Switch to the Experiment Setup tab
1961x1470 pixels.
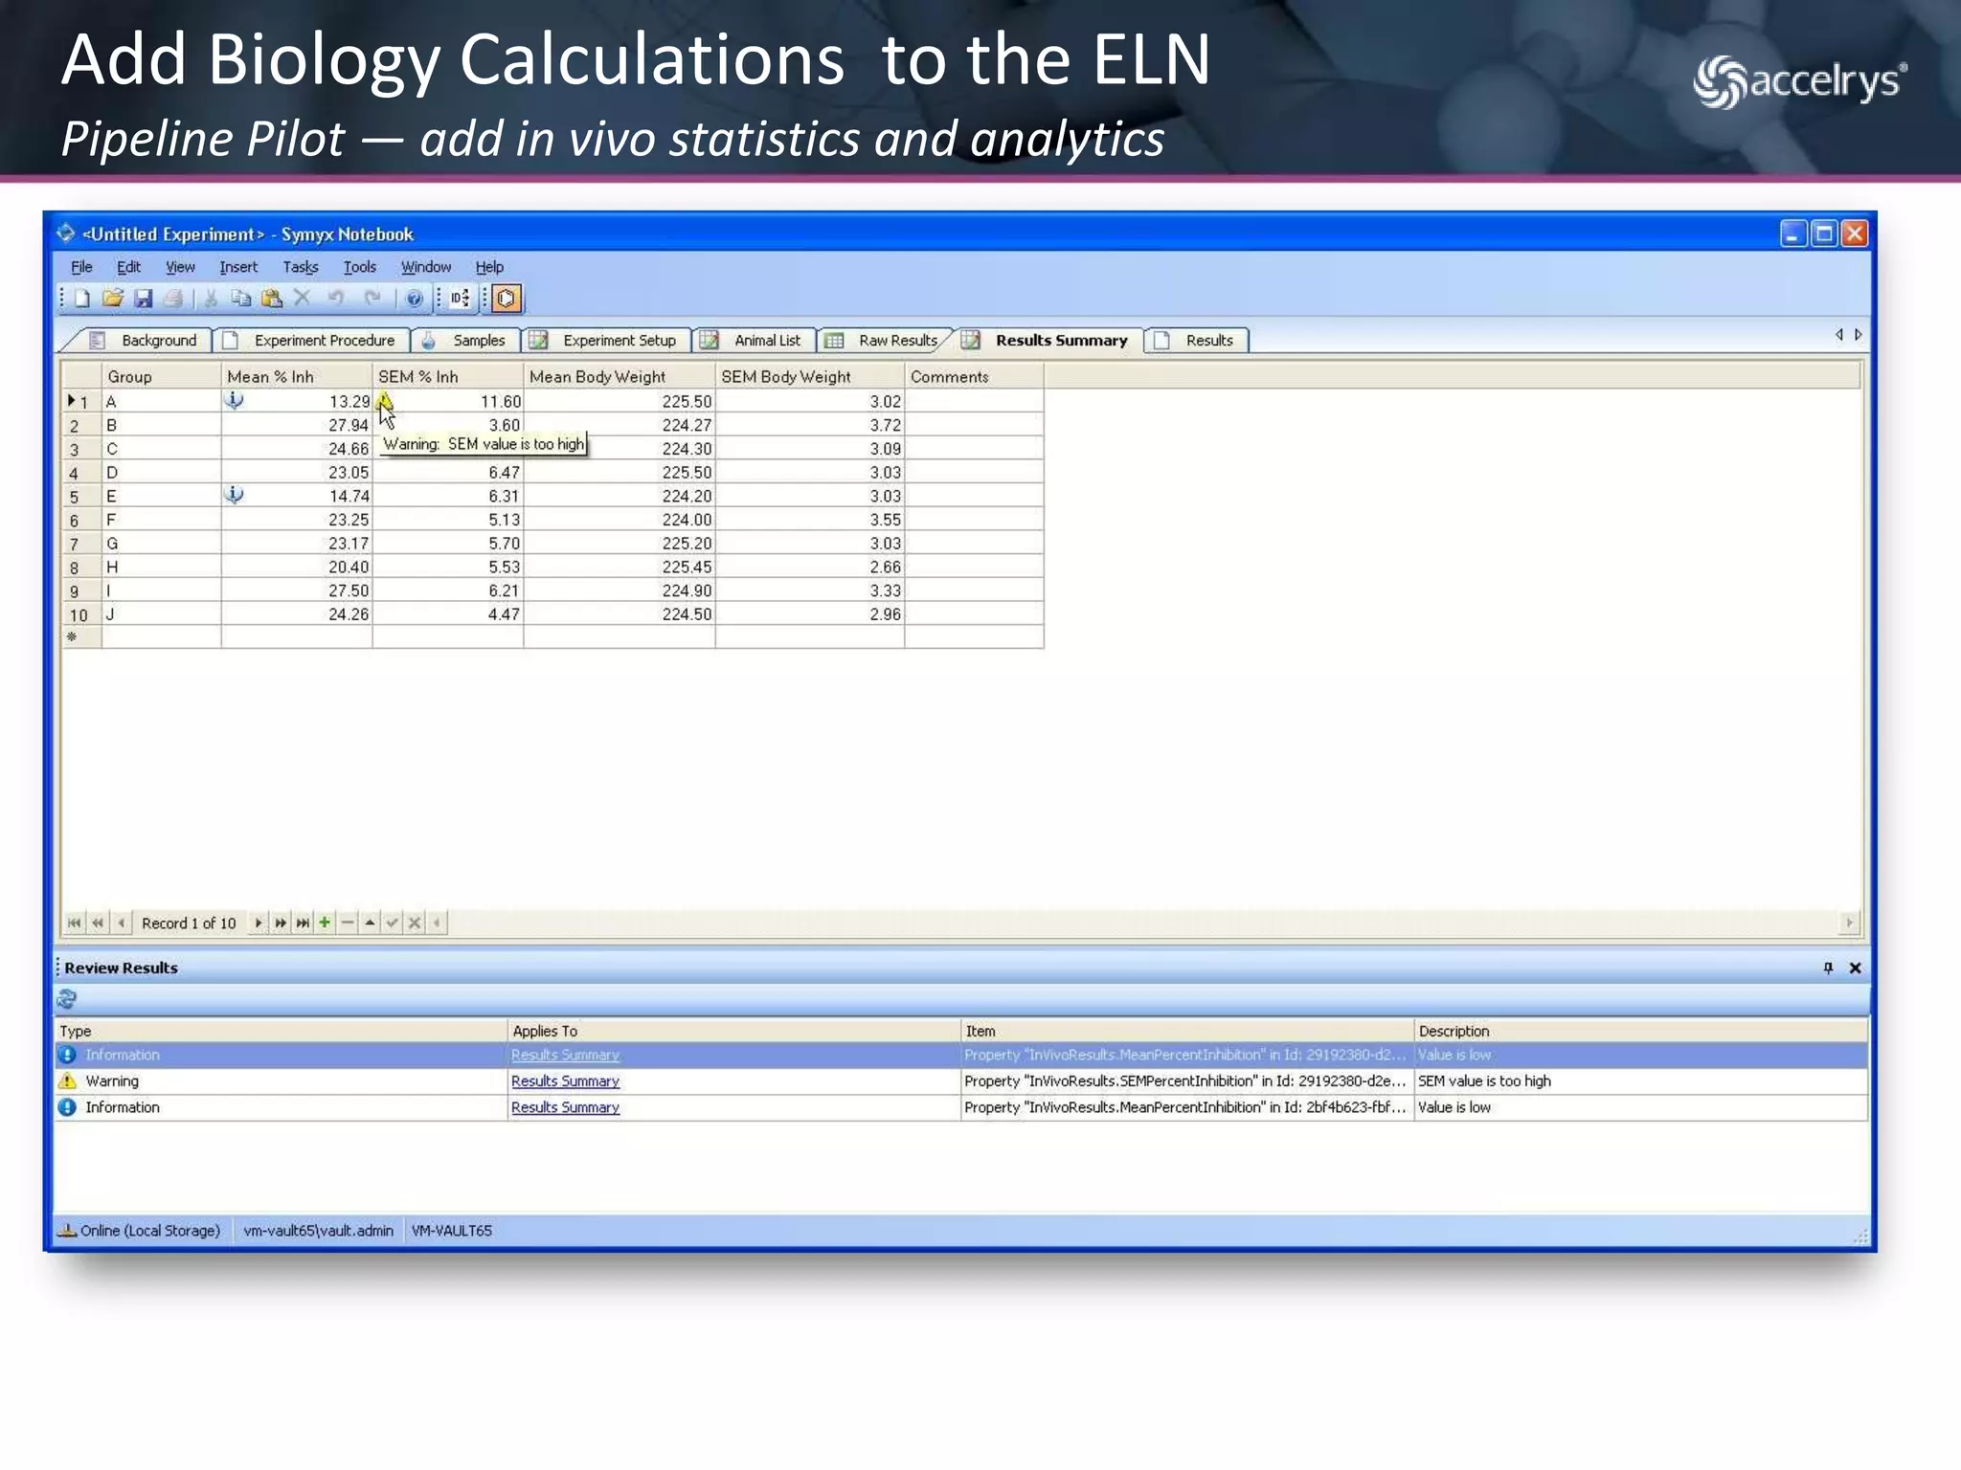click(x=606, y=340)
